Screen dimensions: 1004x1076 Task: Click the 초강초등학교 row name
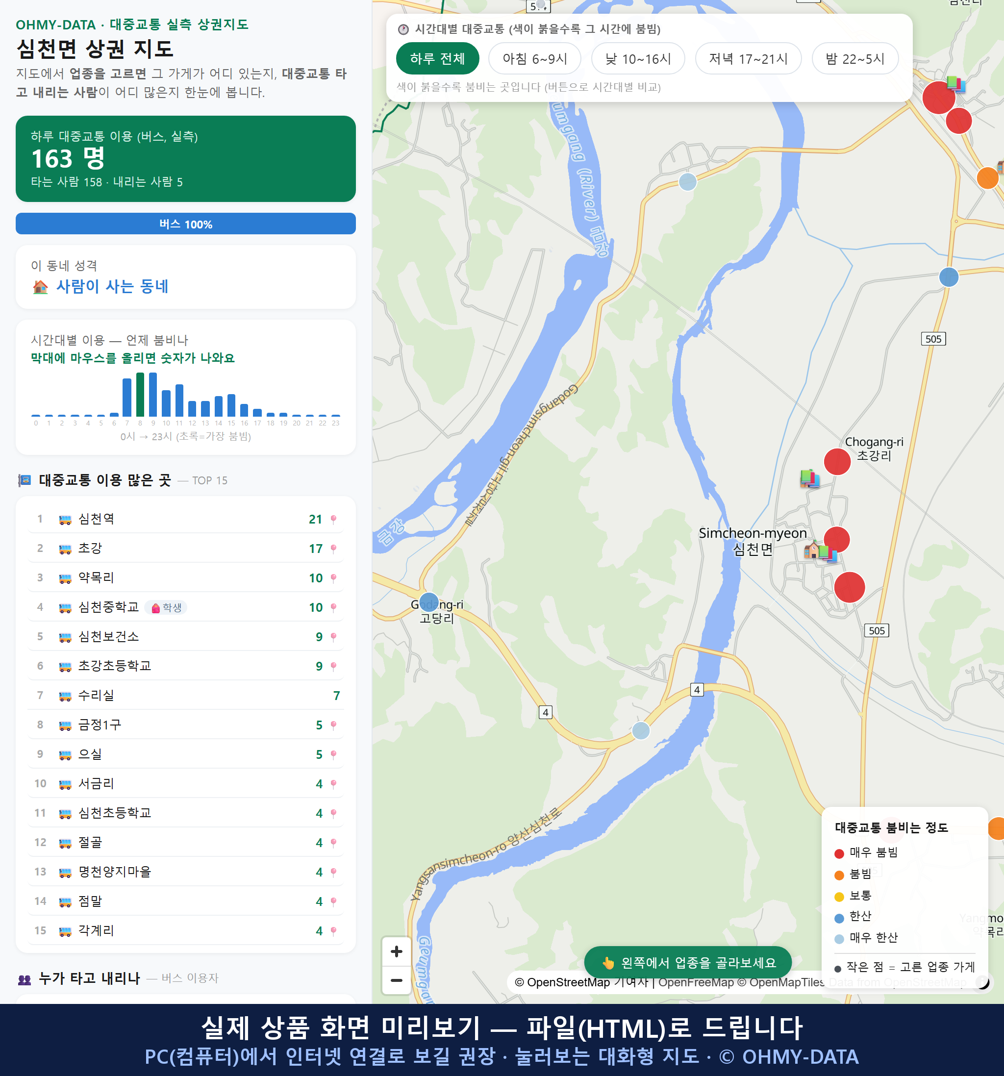pos(115,666)
